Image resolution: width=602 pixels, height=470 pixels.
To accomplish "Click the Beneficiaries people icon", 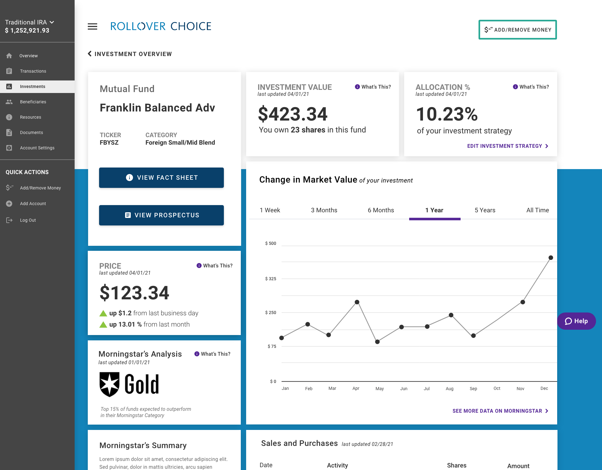I will pos(9,102).
